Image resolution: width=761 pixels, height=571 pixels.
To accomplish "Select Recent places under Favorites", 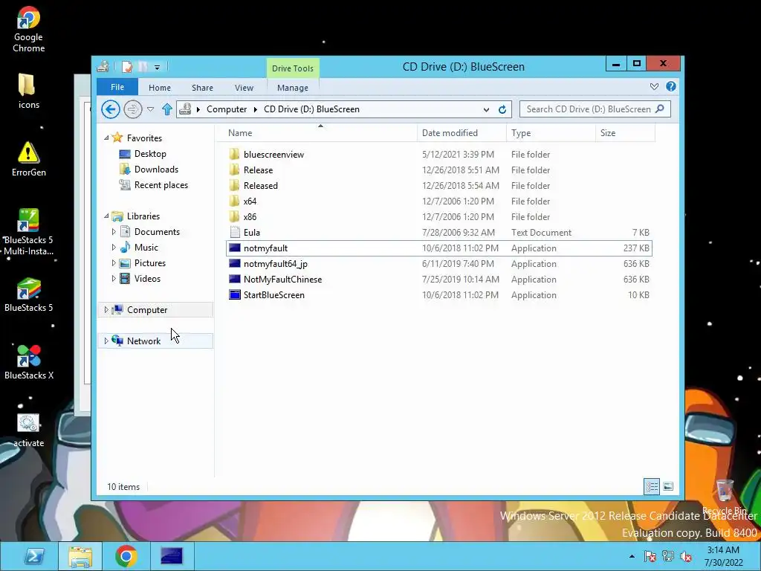I will coord(161,185).
